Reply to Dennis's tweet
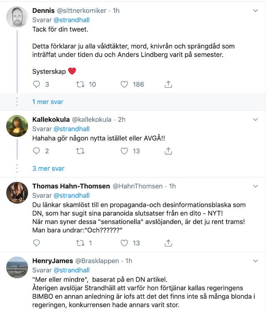 37,84
